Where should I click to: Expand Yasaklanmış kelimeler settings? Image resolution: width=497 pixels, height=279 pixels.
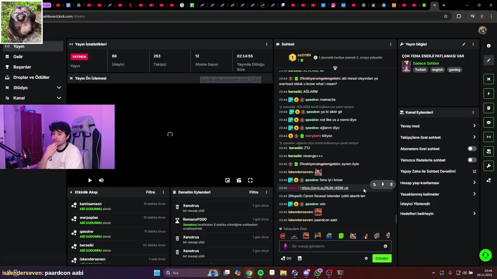(x=438, y=194)
